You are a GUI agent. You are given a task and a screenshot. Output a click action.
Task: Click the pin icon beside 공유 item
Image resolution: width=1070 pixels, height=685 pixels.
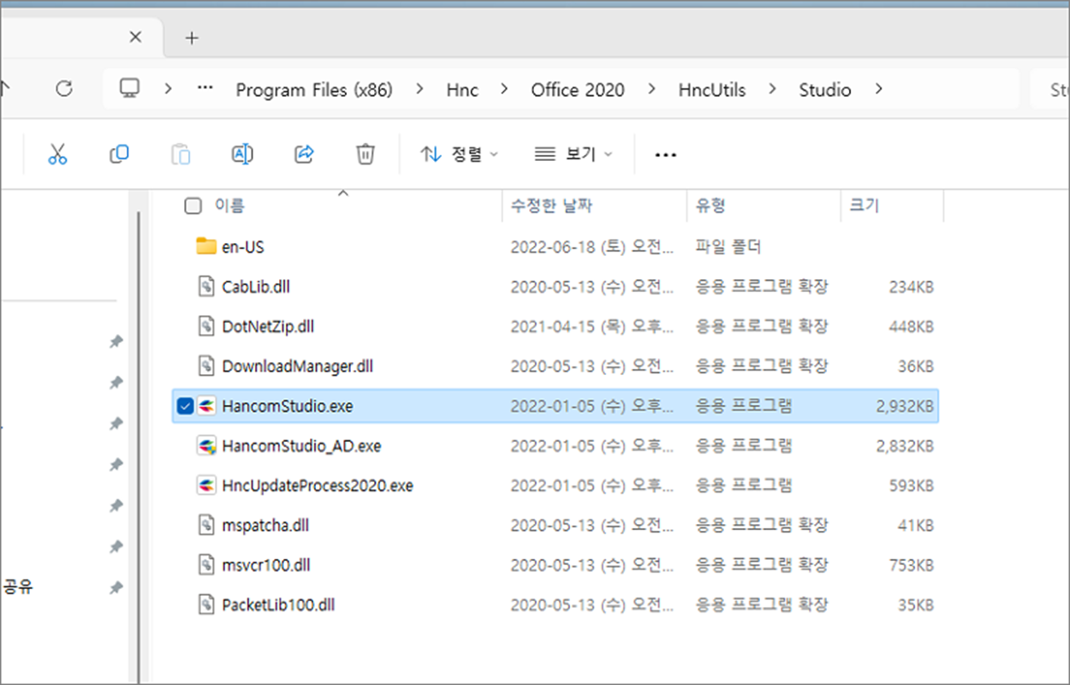[116, 588]
